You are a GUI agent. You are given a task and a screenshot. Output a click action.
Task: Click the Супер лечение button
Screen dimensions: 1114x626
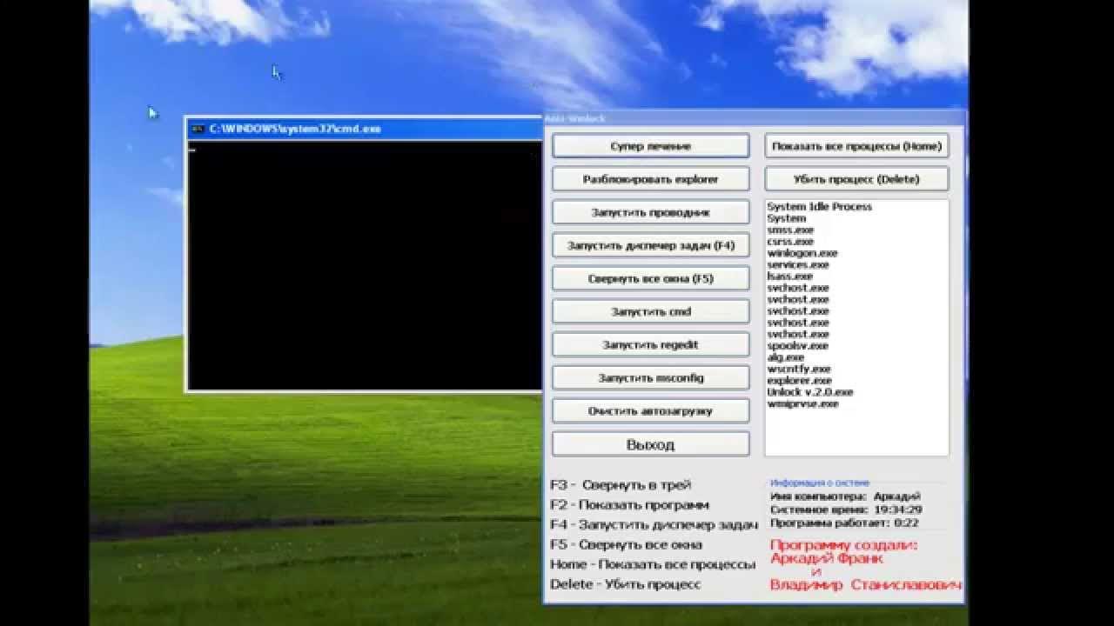click(x=651, y=146)
